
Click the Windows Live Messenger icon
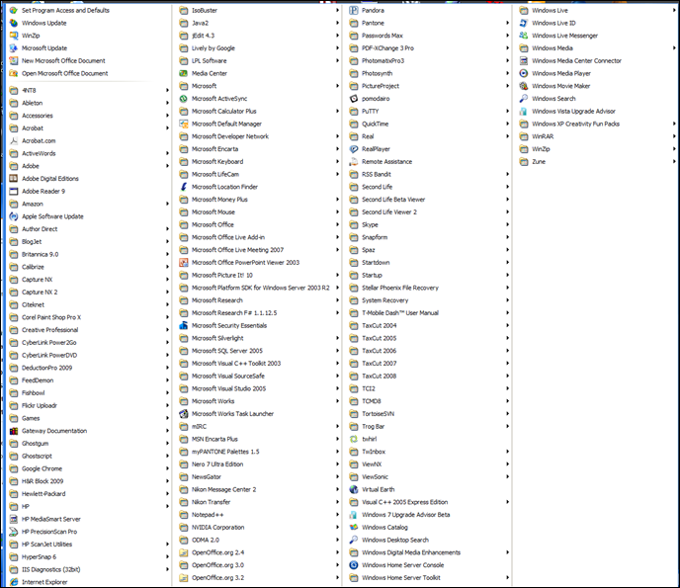tap(523, 35)
